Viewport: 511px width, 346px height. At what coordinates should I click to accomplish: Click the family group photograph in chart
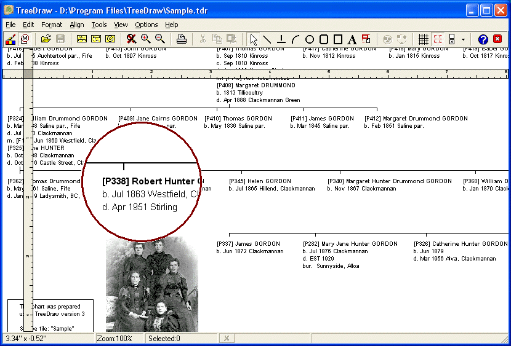152,285
